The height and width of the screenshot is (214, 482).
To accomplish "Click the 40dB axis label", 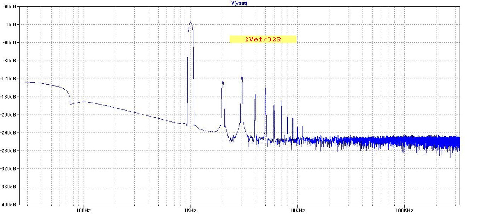I will pos(10,6).
